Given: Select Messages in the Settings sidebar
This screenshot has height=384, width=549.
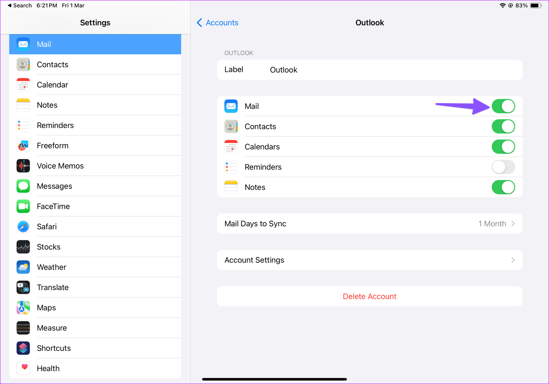Looking at the screenshot, I should click(x=54, y=186).
